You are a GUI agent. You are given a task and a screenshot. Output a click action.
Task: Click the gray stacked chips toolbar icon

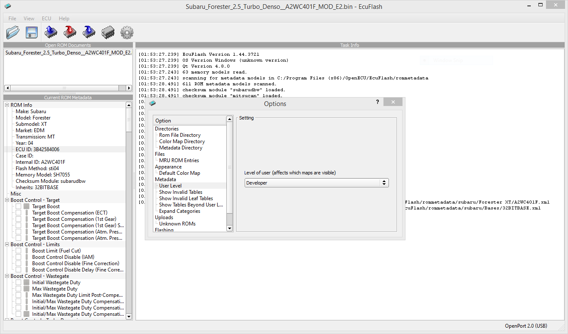coord(108,32)
